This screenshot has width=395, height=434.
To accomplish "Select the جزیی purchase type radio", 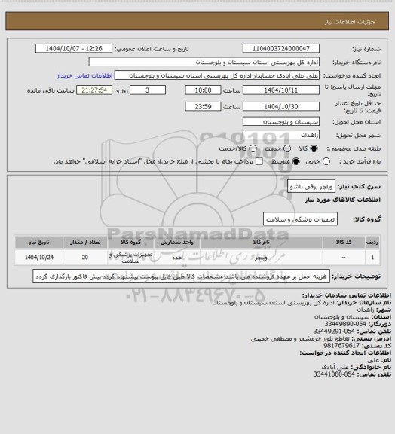I will point(326,161).
